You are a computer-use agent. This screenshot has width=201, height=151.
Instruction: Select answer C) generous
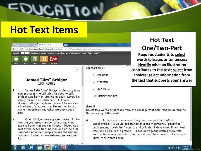point(101,89)
